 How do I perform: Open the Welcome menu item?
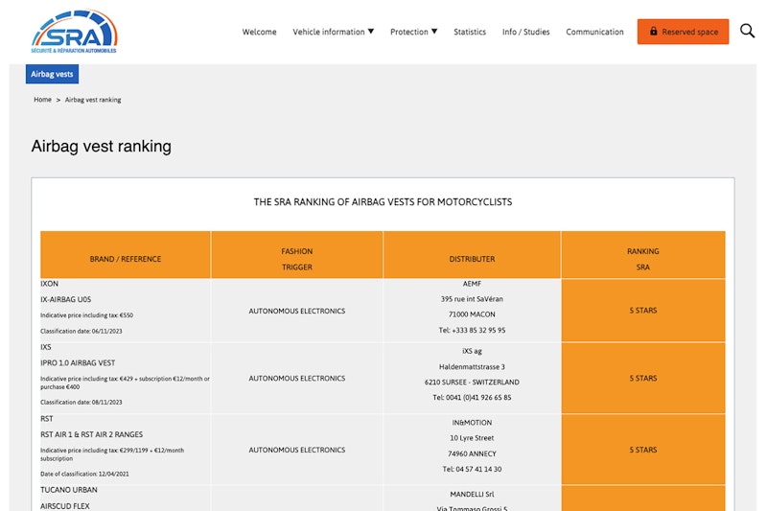pyautogui.click(x=259, y=32)
